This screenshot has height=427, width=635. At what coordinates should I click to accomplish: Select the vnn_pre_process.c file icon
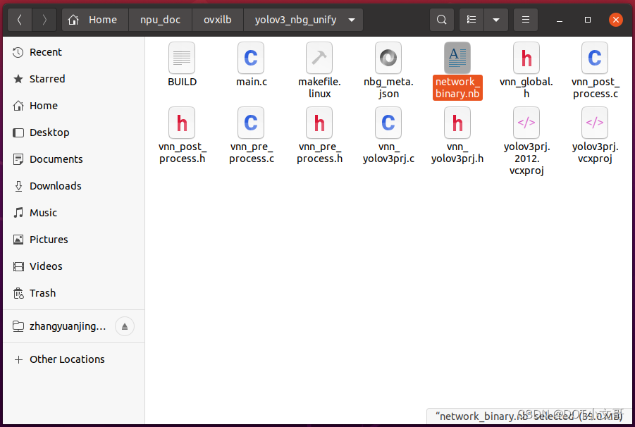tap(251, 123)
